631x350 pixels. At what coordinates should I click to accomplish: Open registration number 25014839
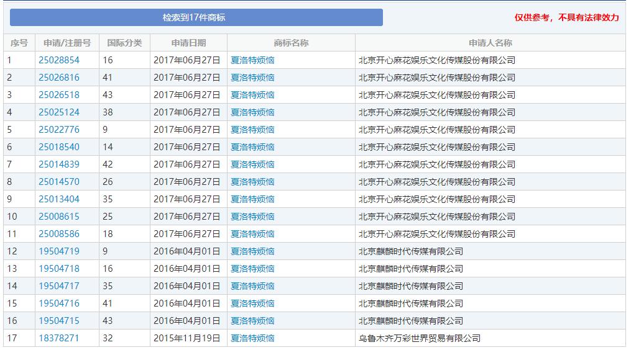(59, 164)
